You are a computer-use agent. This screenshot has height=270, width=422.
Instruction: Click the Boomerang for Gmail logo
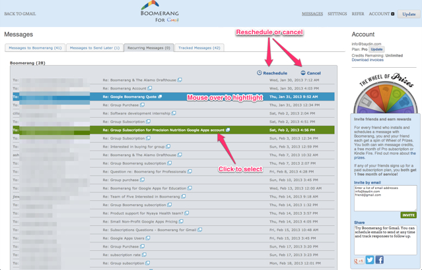pos(160,12)
